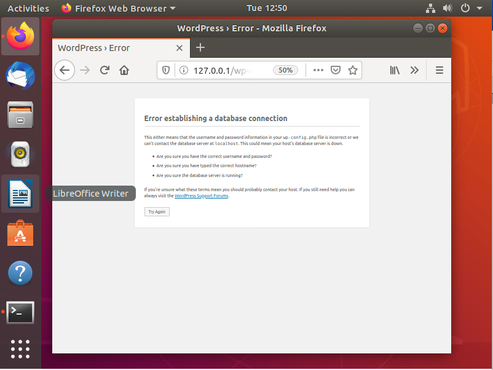Launch Thunderbird Mail from the dock

point(20,76)
